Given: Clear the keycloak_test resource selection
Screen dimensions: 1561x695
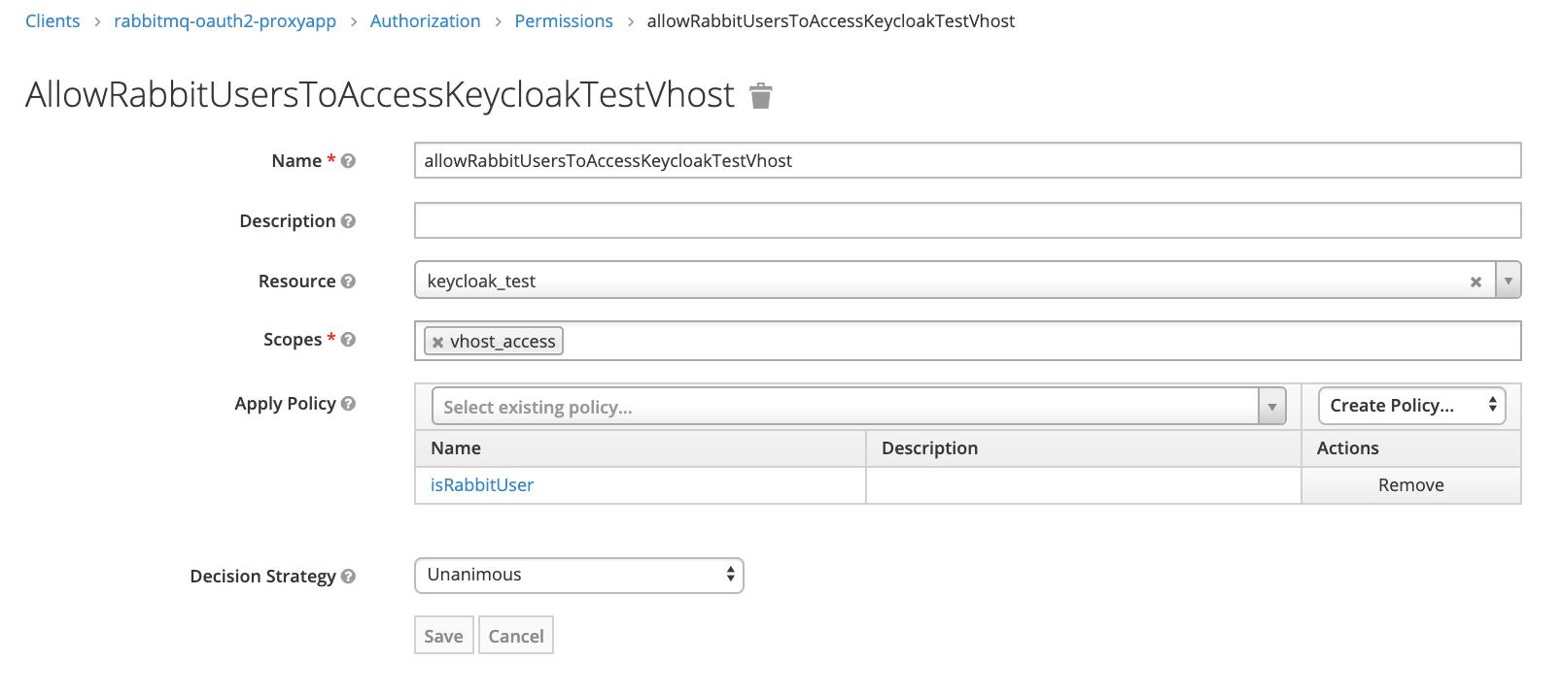Looking at the screenshot, I should (x=1475, y=281).
